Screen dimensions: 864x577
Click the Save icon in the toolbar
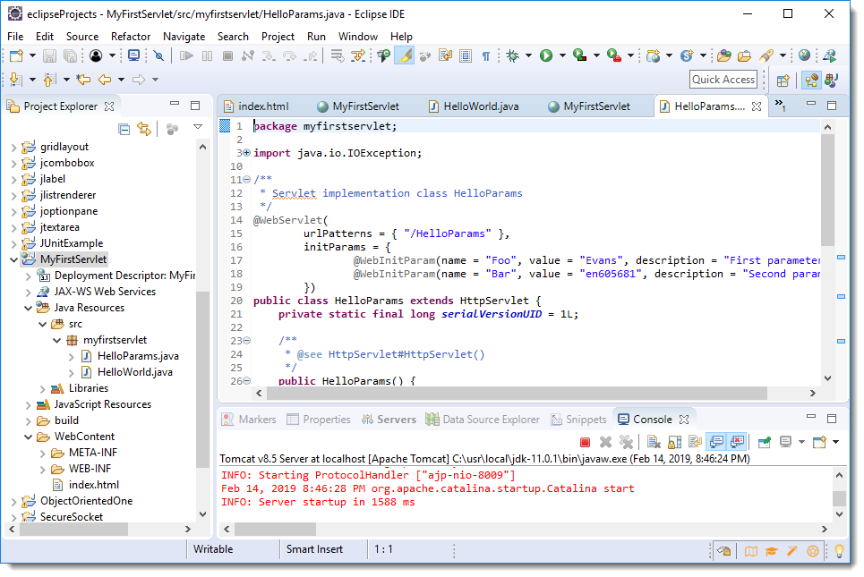(x=49, y=55)
